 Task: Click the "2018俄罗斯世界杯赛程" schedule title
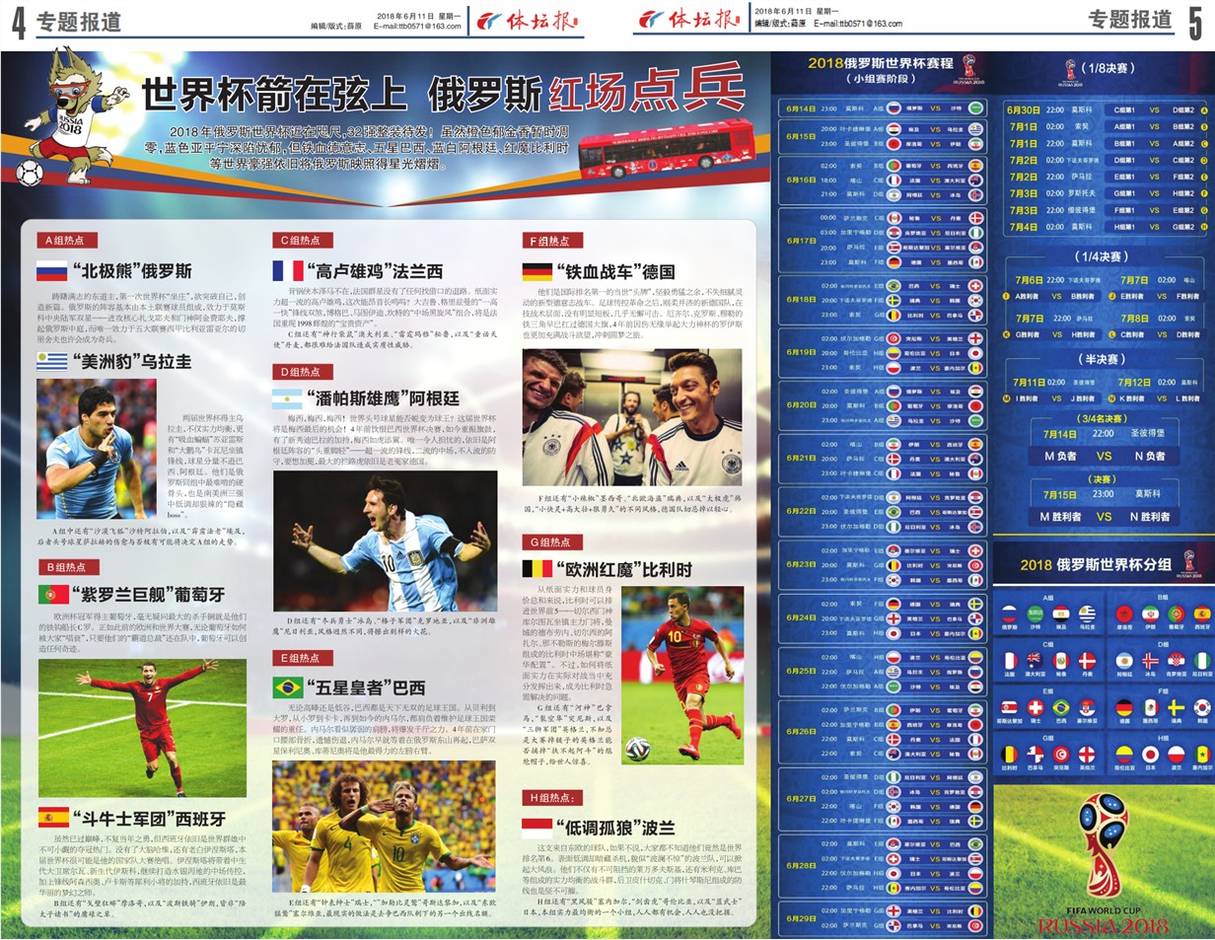(x=881, y=63)
